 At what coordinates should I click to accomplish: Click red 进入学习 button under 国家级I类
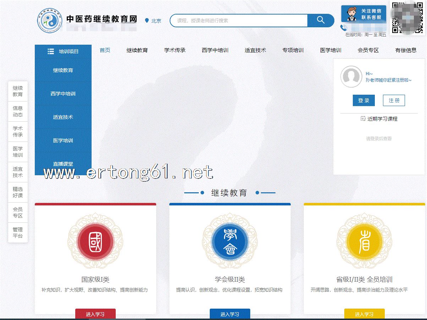(x=95, y=314)
